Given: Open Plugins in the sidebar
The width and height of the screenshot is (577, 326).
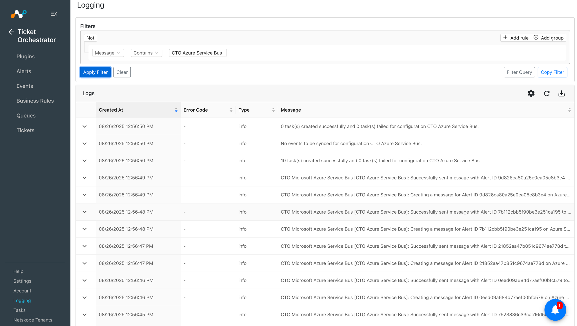Looking at the screenshot, I should [25, 57].
